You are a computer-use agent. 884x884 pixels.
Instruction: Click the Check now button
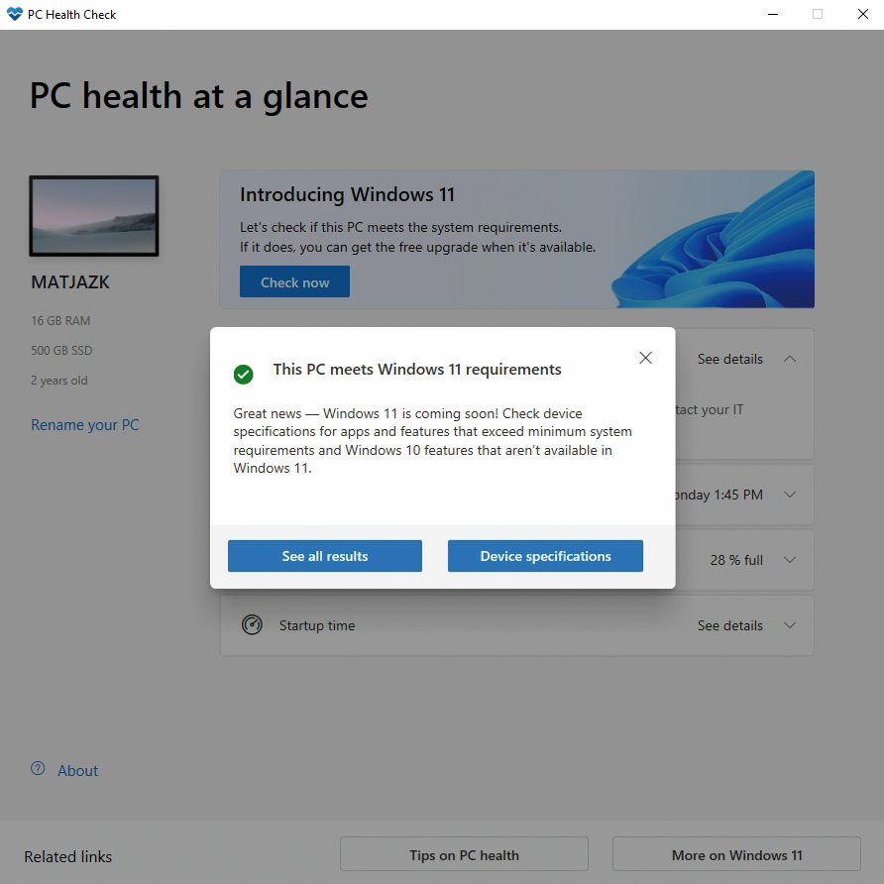coord(294,281)
